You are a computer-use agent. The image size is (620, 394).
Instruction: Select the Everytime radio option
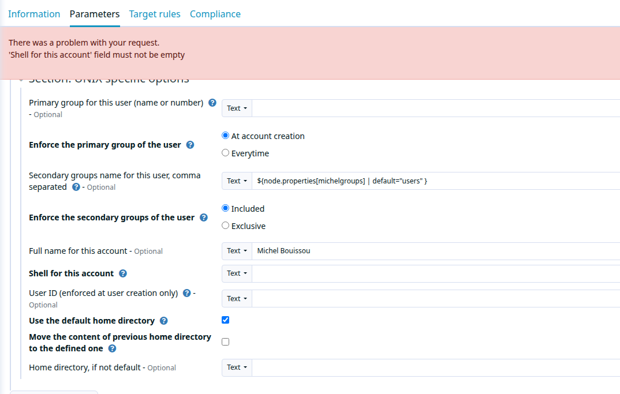coord(225,153)
